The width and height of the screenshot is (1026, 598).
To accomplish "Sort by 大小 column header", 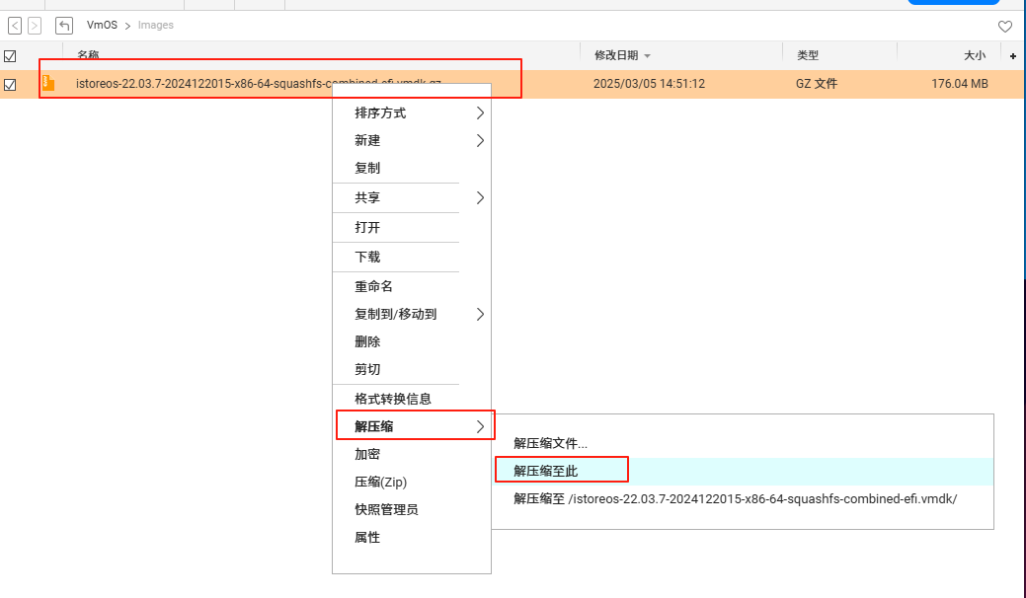I will [975, 55].
